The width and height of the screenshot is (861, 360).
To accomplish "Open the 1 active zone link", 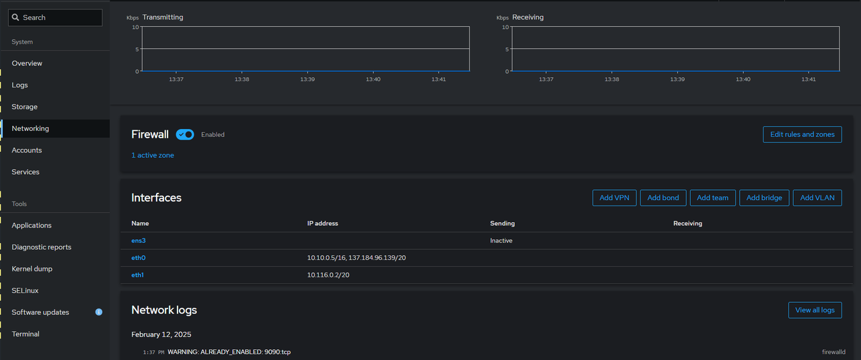I will coord(153,155).
